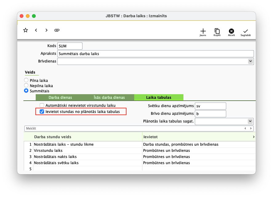This screenshot has width=273, height=197.
Task: Enable Automātiski neievietot virsstundu laiku
Action: 42,105
